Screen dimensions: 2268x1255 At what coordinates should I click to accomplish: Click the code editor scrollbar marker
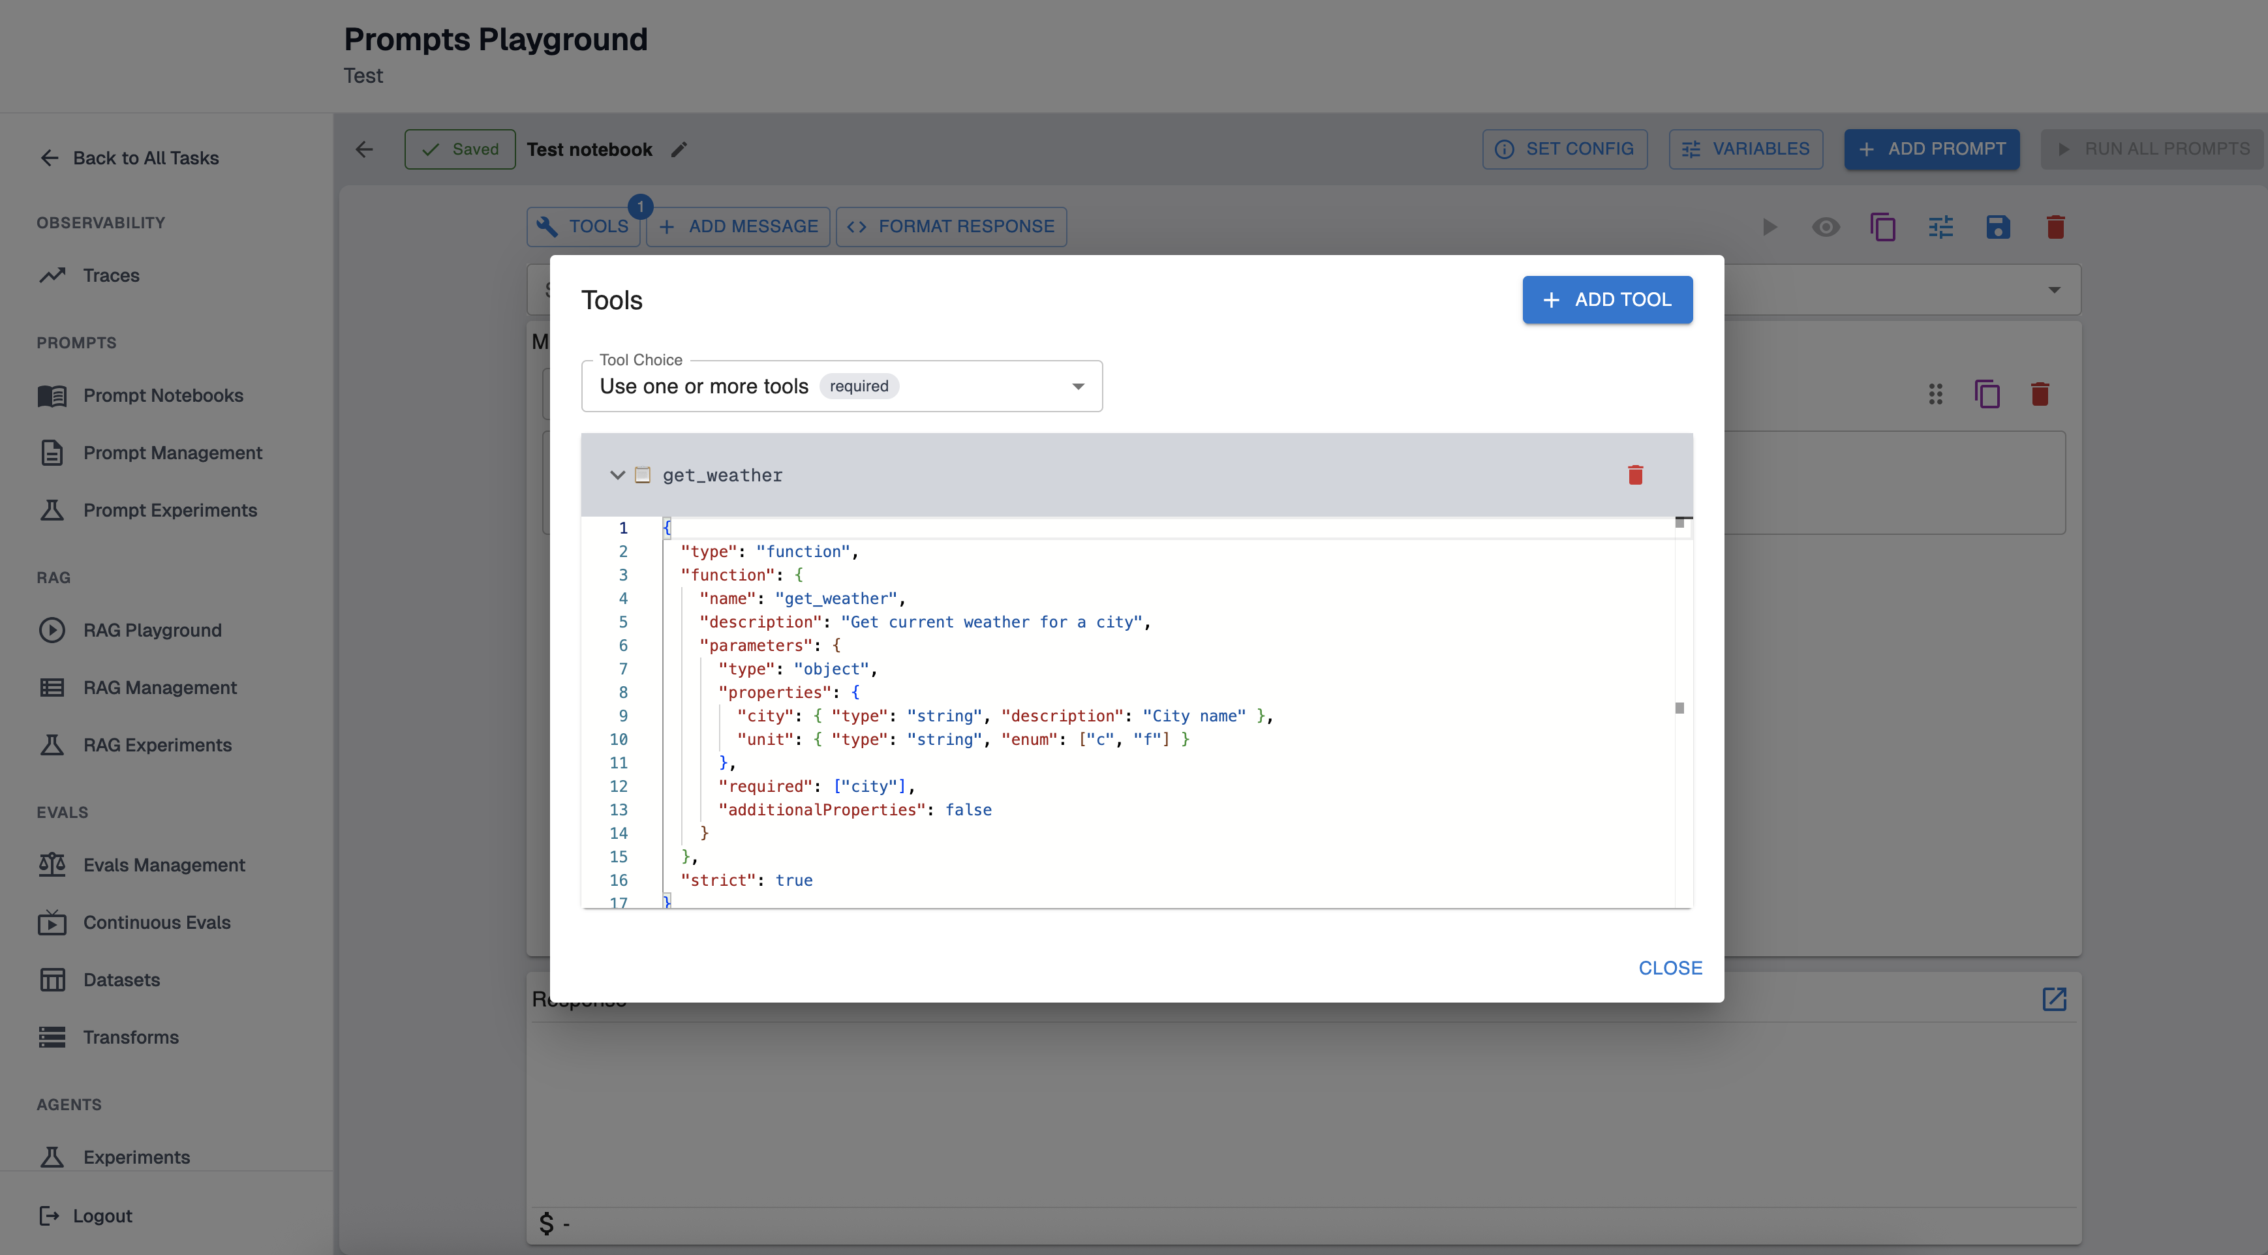(1679, 708)
